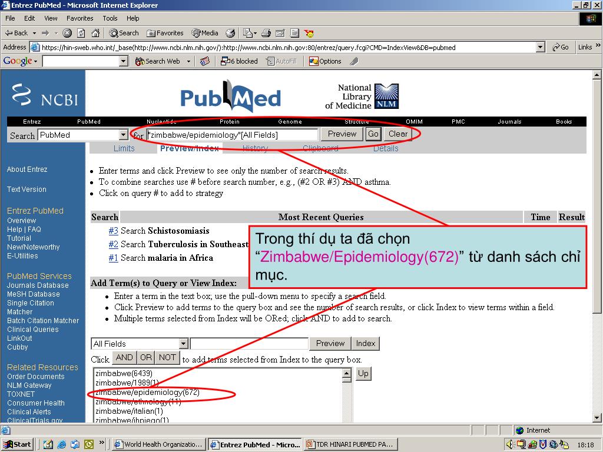Screen dimensions: 603x452
Task: Open MeSH Database link in sidebar
Action: click(34, 294)
